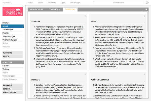The image size is (151, 101).
Task: Focus the Globale Suche input field
Action: 118,3
